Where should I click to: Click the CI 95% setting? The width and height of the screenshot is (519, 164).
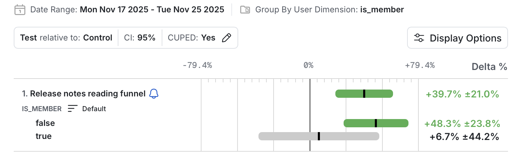(x=140, y=38)
